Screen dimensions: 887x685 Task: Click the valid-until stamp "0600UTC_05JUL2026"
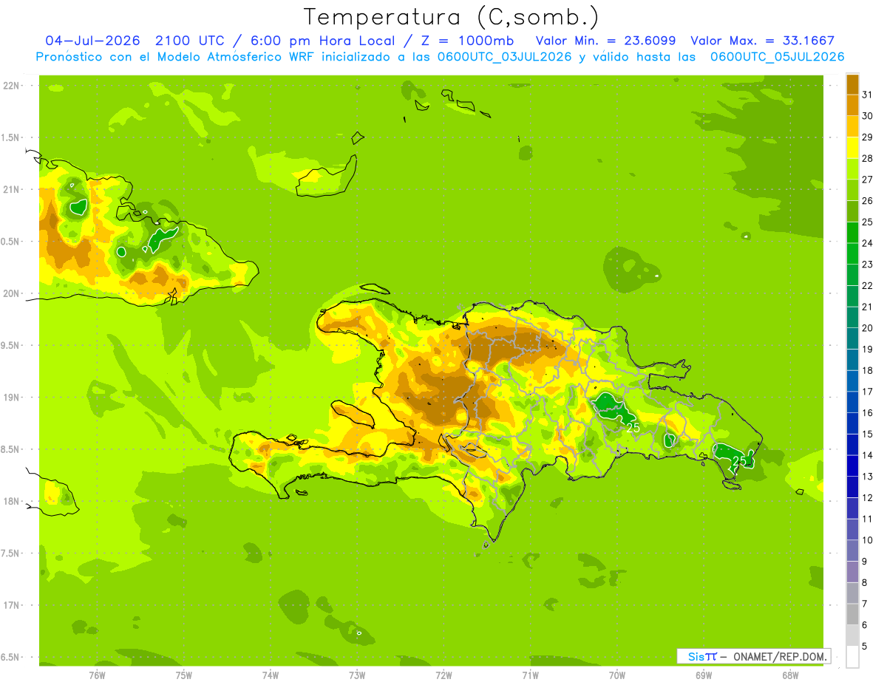(777, 57)
